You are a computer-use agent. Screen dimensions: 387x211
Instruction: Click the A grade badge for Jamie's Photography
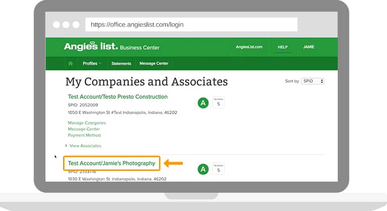click(x=203, y=169)
